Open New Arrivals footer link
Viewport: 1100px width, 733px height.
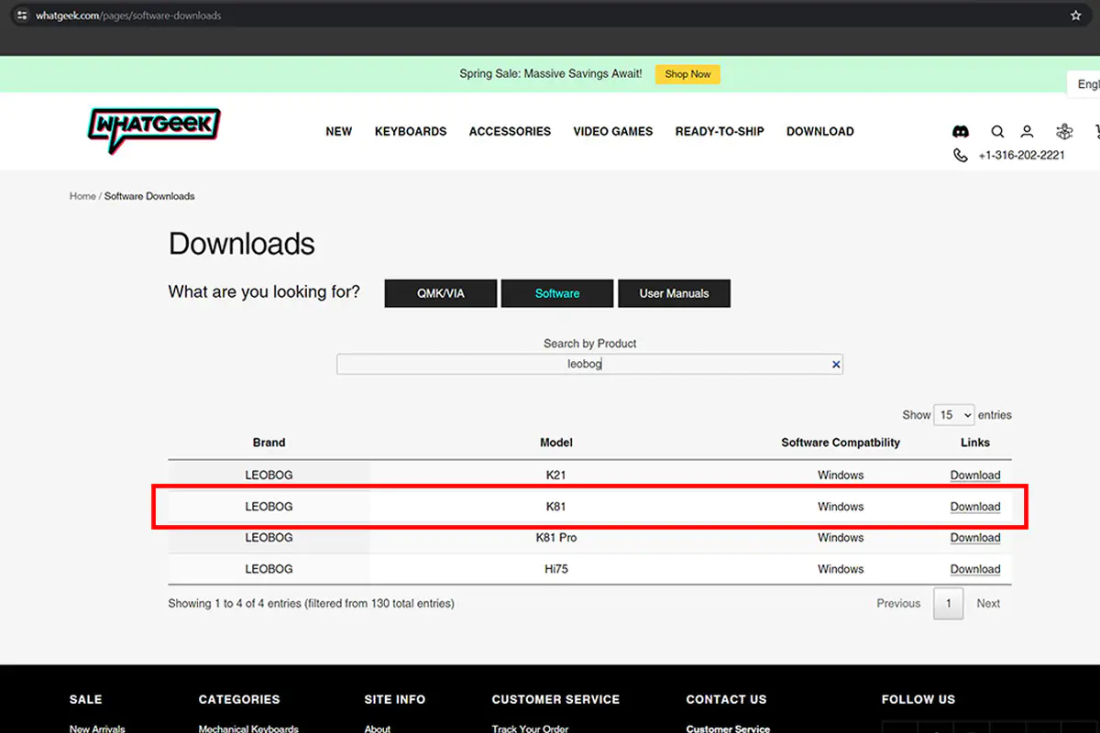coord(97,728)
